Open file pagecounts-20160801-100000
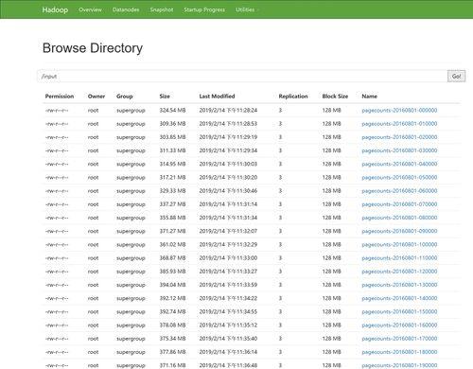Screen dimensions: 473x369 tap(399, 245)
